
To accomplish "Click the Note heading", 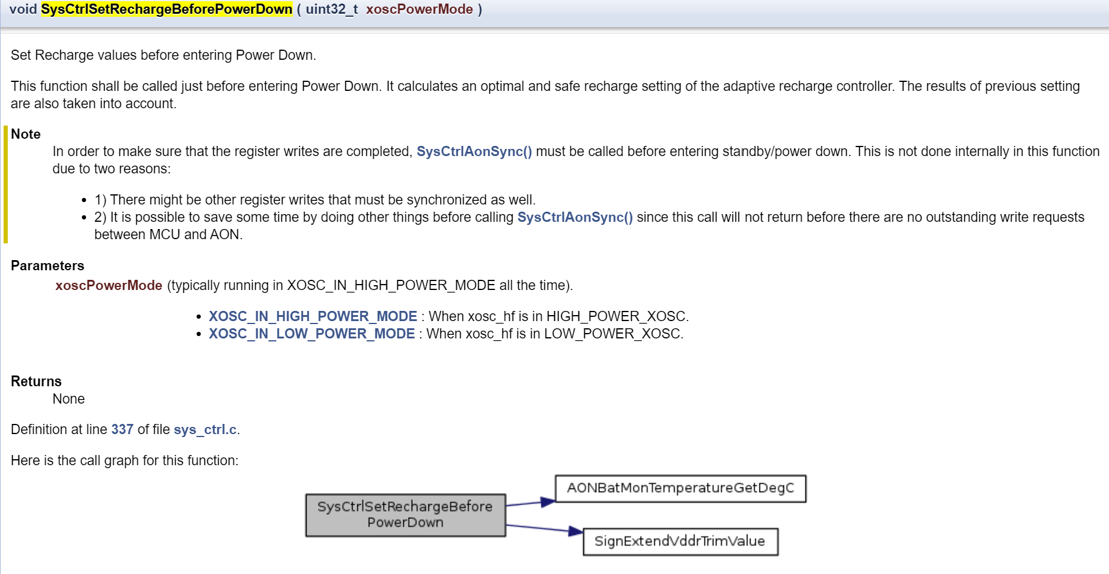I will 26,134.
